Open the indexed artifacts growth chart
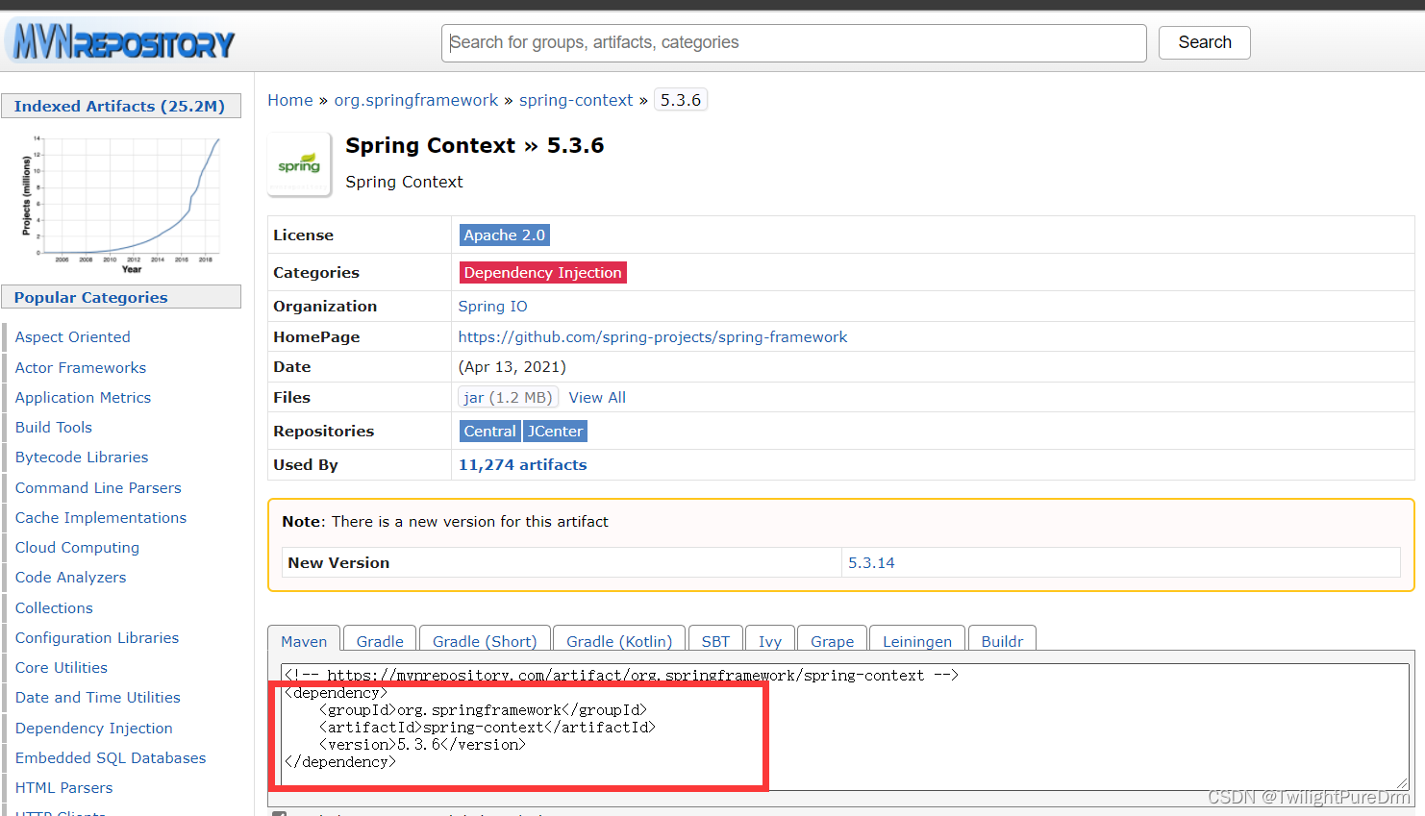1425x816 pixels. pyautogui.click(x=121, y=204)
